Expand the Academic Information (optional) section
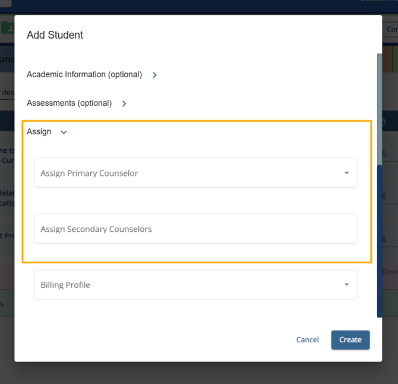This screenshot has width=398, height=384. [x=84, y=75]
